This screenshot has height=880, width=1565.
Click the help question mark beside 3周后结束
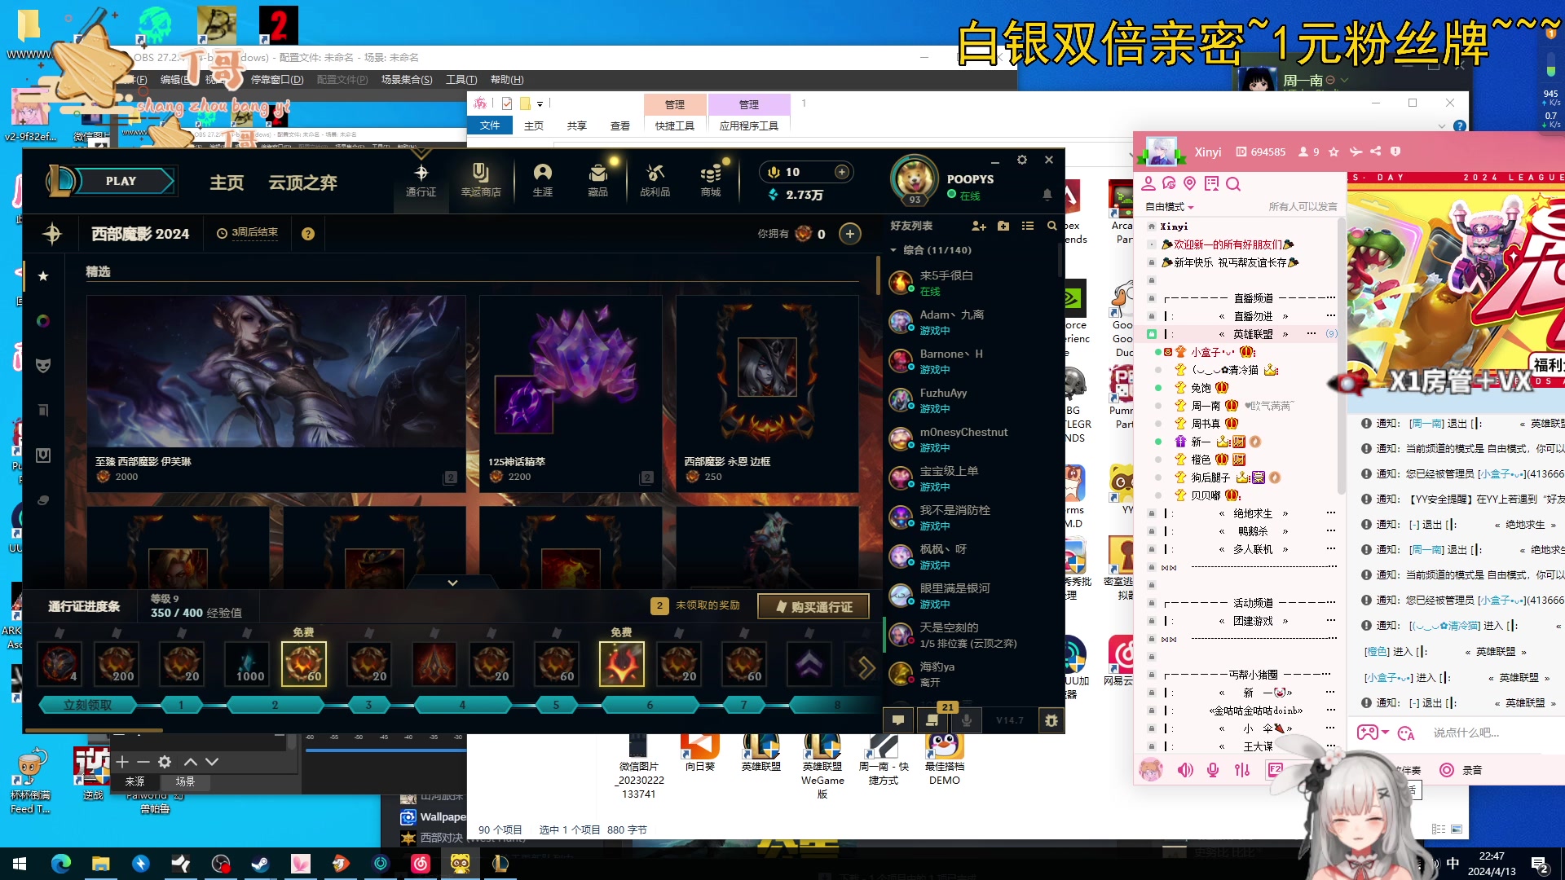click(x=307, y=234)
